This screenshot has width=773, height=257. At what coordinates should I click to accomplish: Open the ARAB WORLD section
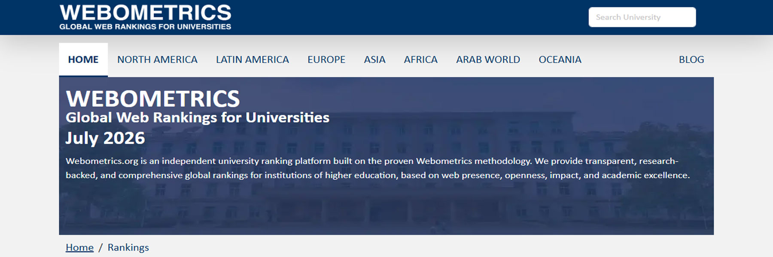pyautogui.click(x=488, y=60)
